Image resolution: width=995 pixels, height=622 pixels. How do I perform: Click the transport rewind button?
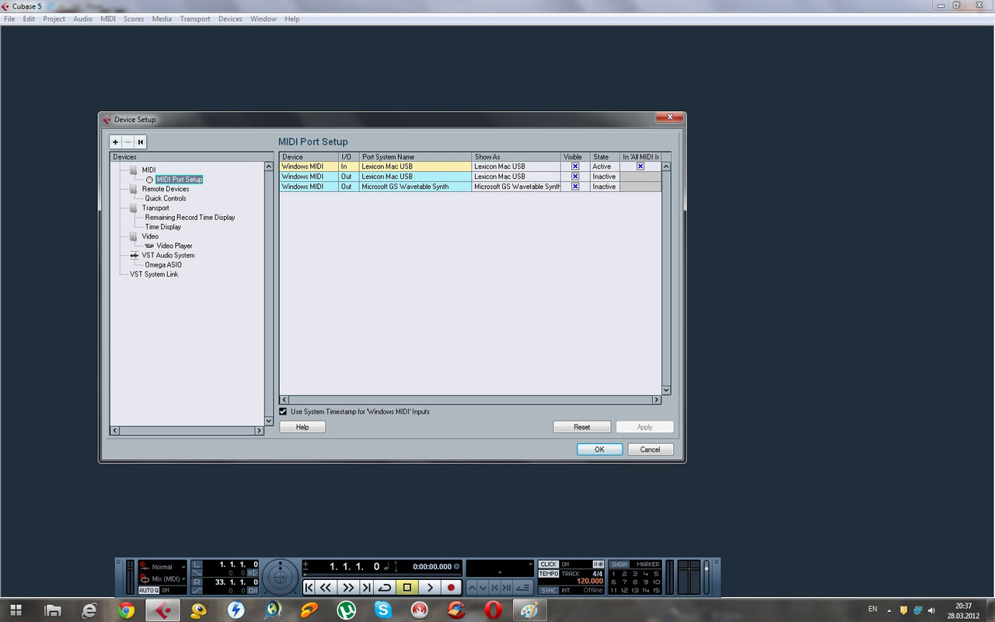[326, 588]
